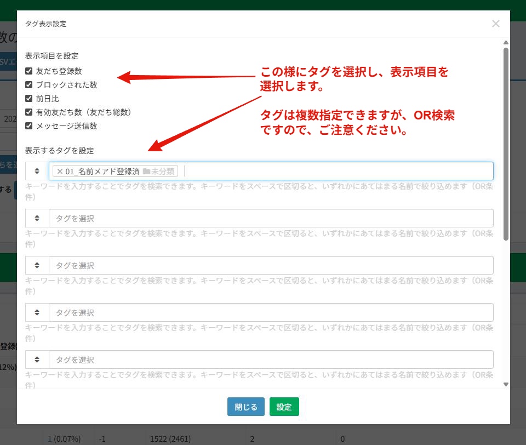Close the タグ表示設定 dialog with the X icon
The height and width of the screenshot is (445, 526).
pyautogui.click(x=495, y=24)
